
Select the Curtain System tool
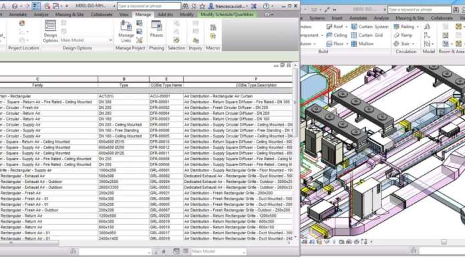click(x=370, y=27)
